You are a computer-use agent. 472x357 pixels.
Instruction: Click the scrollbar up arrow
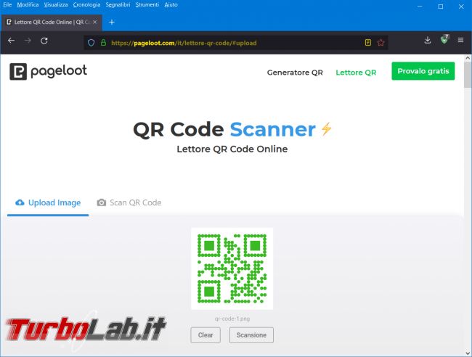(x=467, y=58)
